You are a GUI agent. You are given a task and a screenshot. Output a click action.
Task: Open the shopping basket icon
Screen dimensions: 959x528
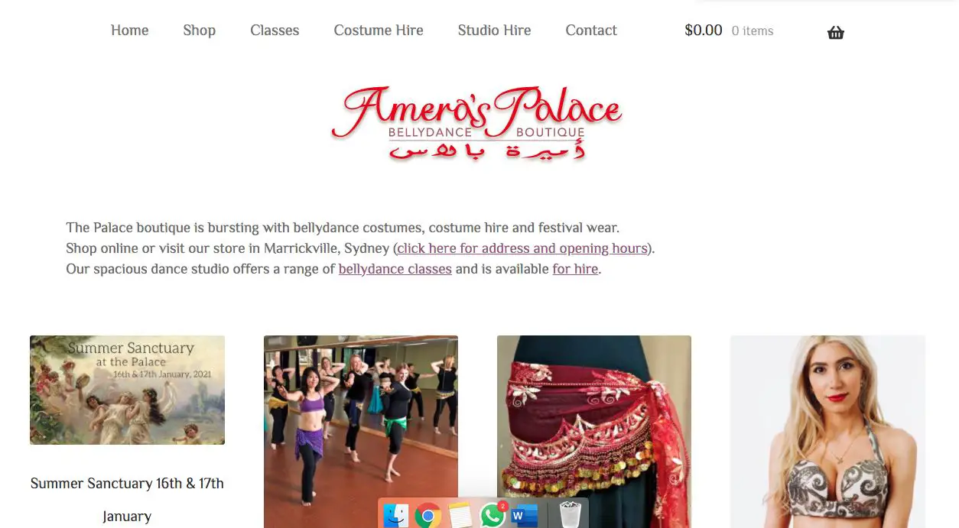836,32
